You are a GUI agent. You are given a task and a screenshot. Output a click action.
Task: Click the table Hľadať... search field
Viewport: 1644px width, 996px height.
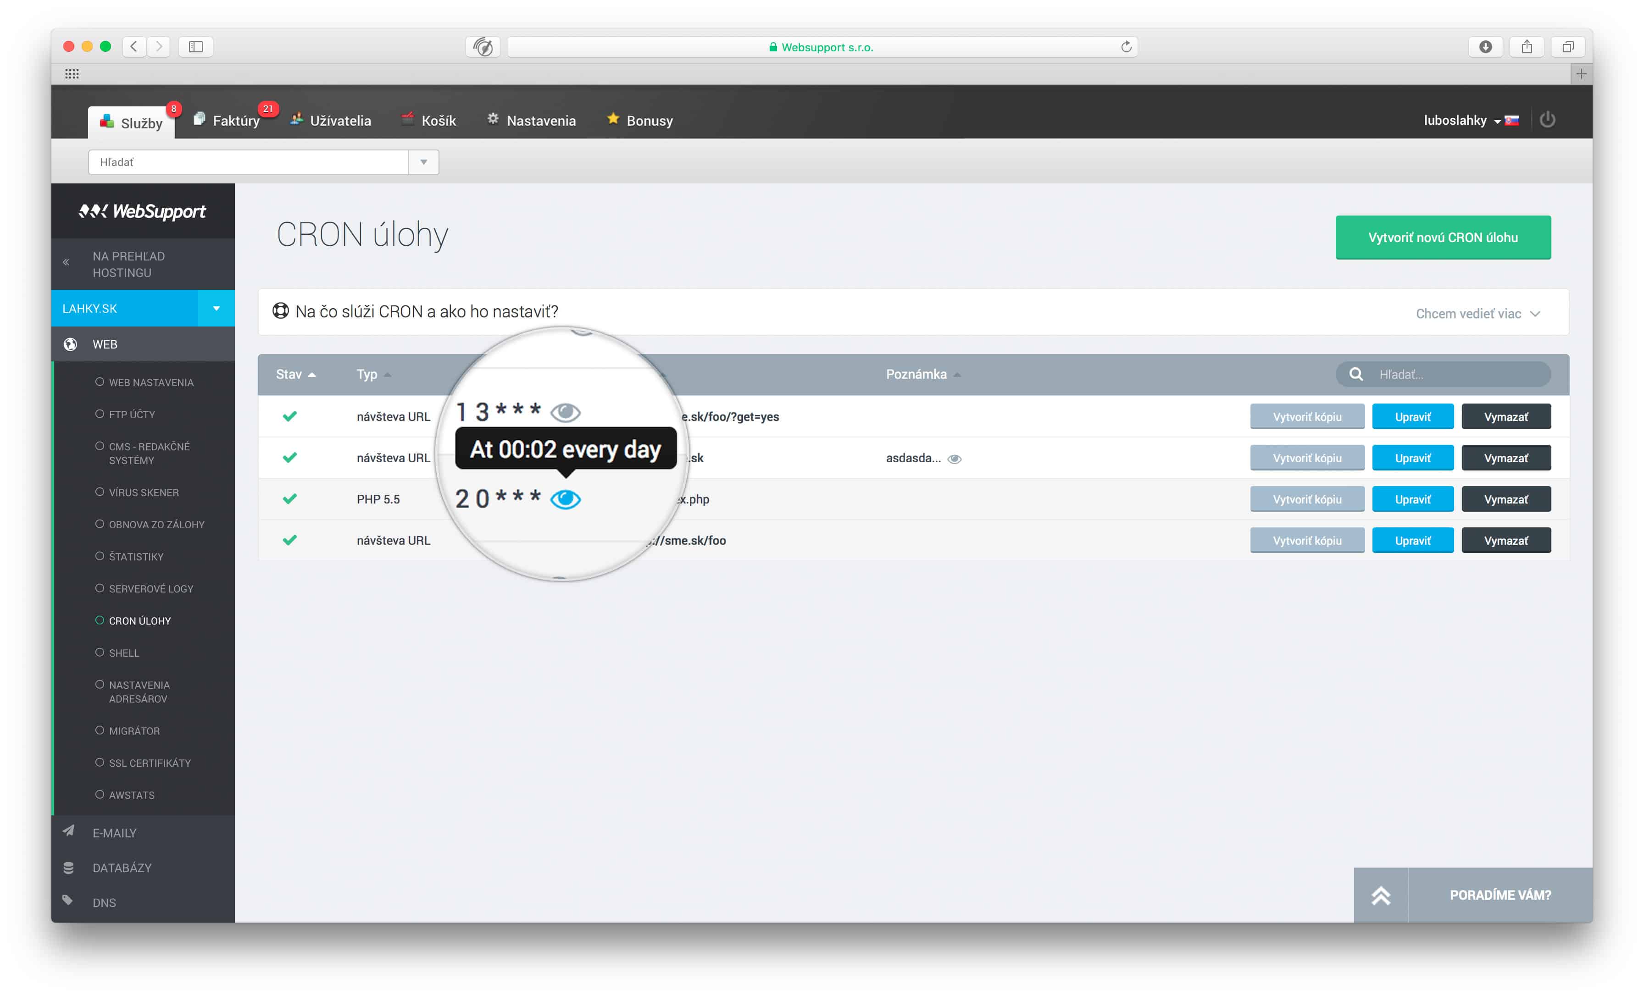pos(1443,374)
